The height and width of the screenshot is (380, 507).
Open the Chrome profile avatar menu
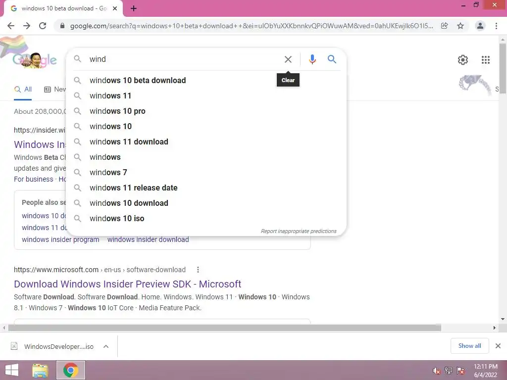point(480,26)
